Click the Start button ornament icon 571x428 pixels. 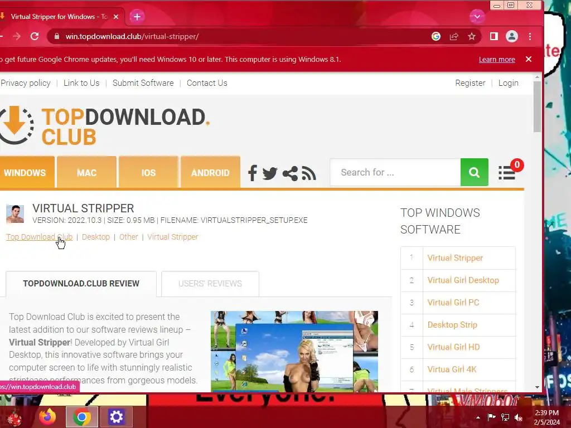tap(13, 417)
